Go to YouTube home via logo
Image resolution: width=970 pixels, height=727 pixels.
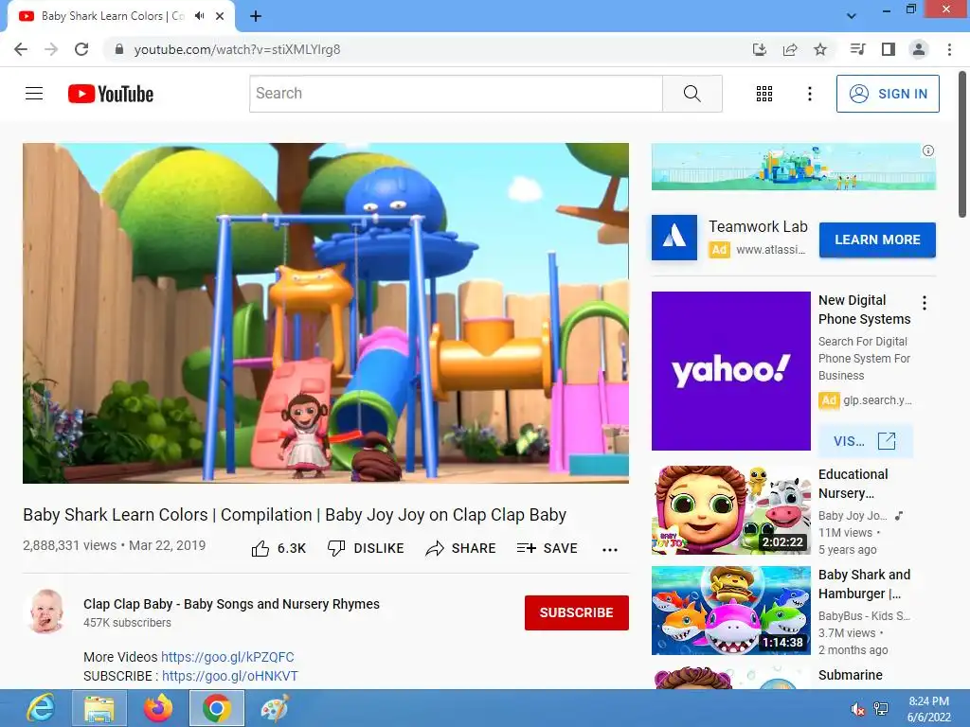111,94
